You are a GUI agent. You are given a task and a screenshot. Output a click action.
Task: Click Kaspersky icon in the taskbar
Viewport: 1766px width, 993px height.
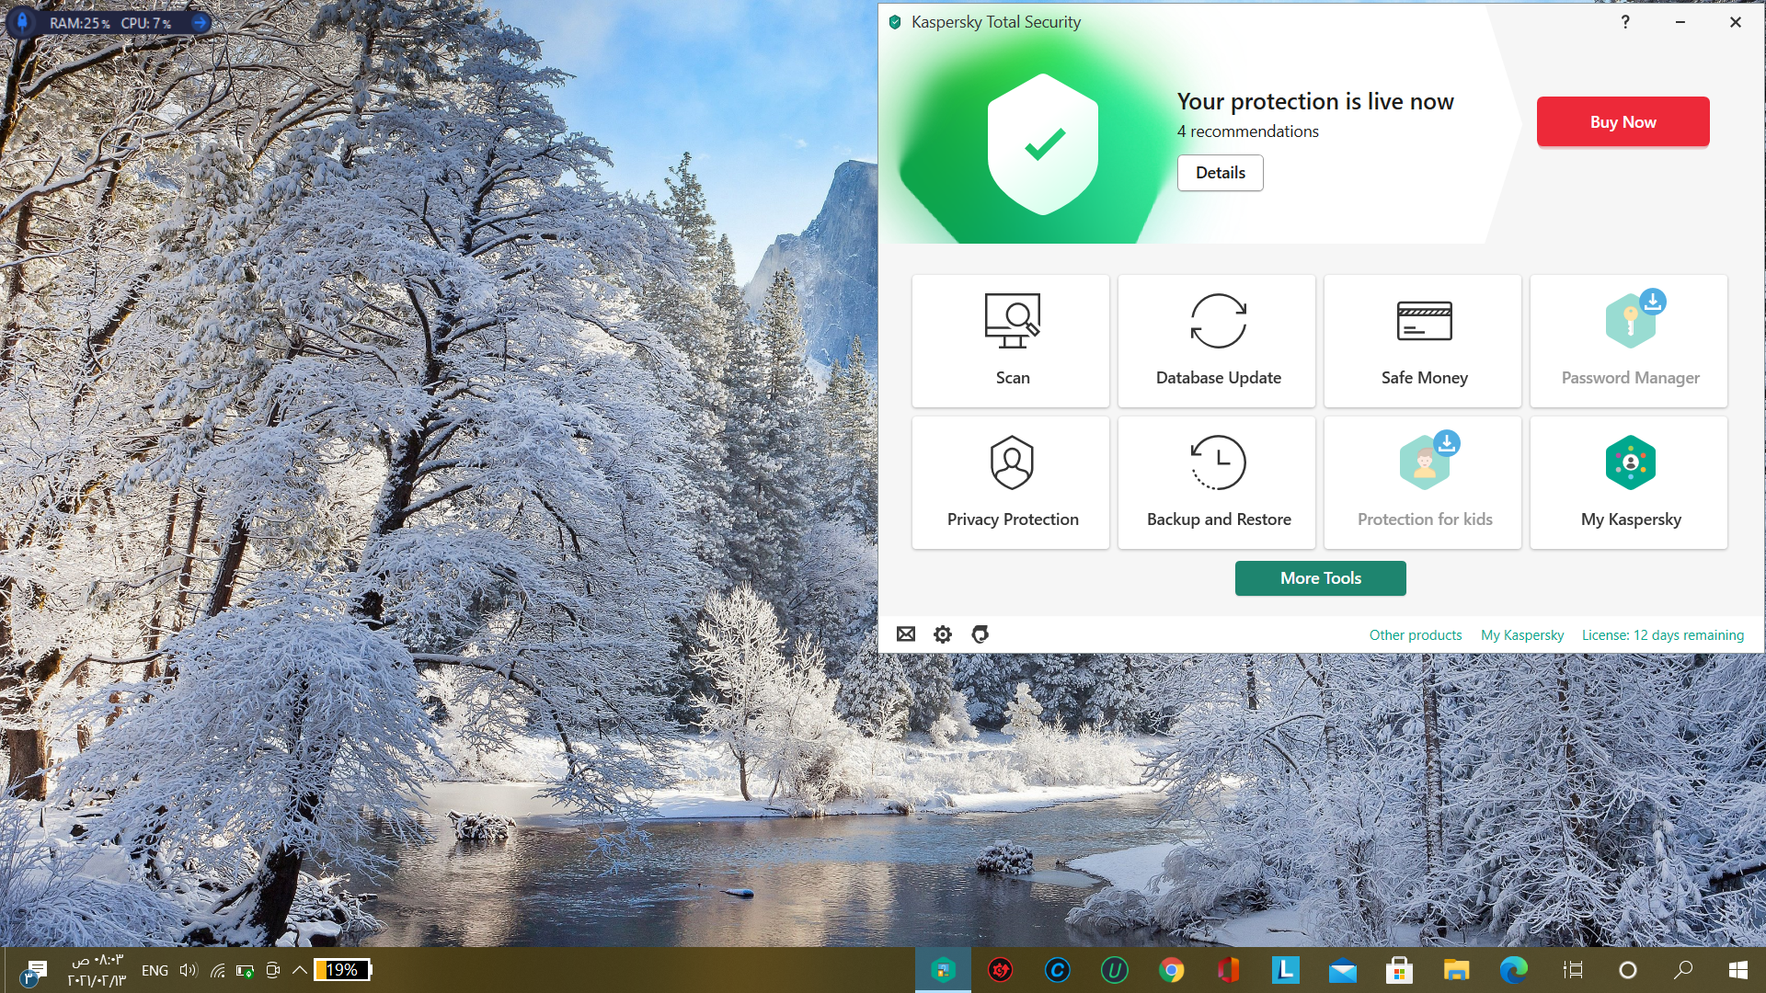(943, 970)
